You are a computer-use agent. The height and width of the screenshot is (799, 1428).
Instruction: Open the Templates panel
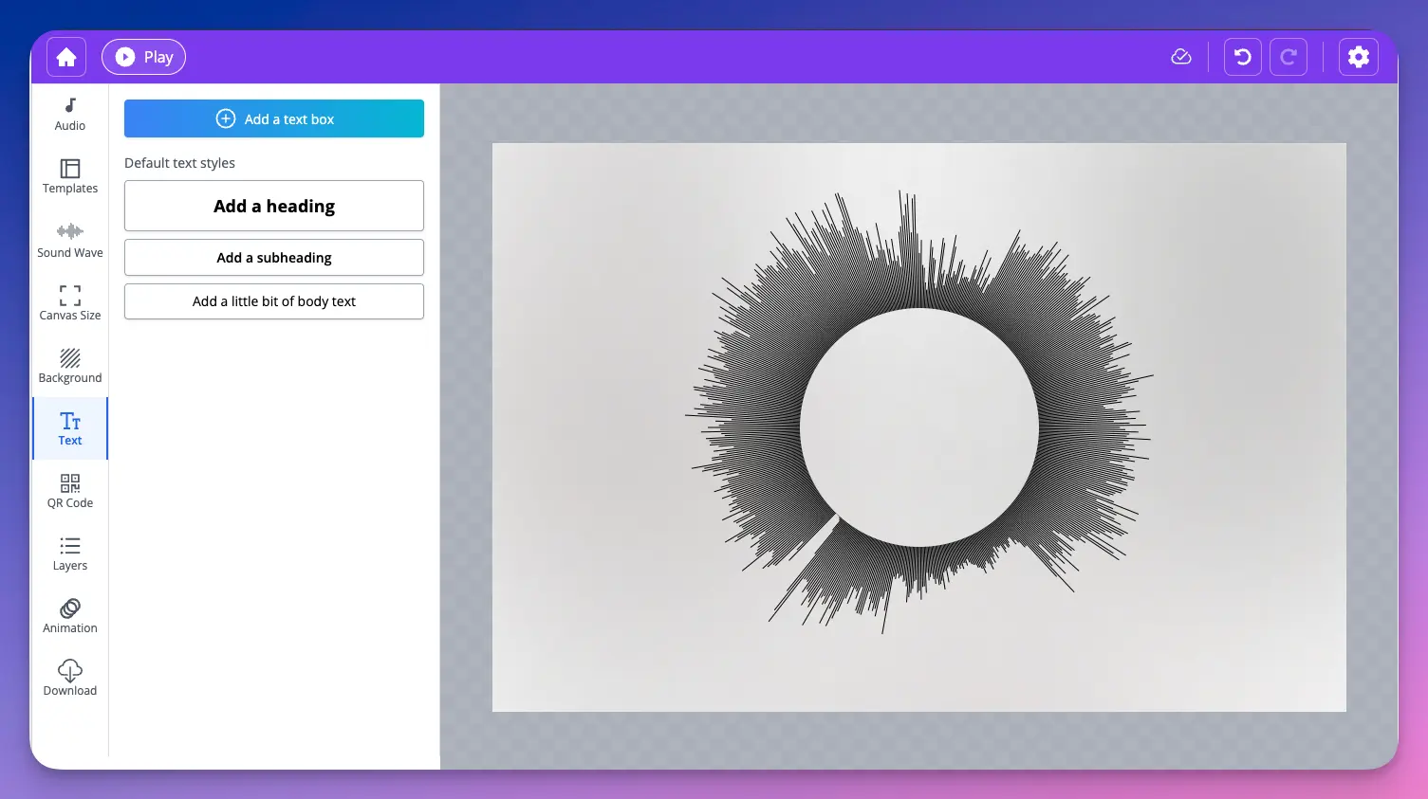(x=69, y=176)
